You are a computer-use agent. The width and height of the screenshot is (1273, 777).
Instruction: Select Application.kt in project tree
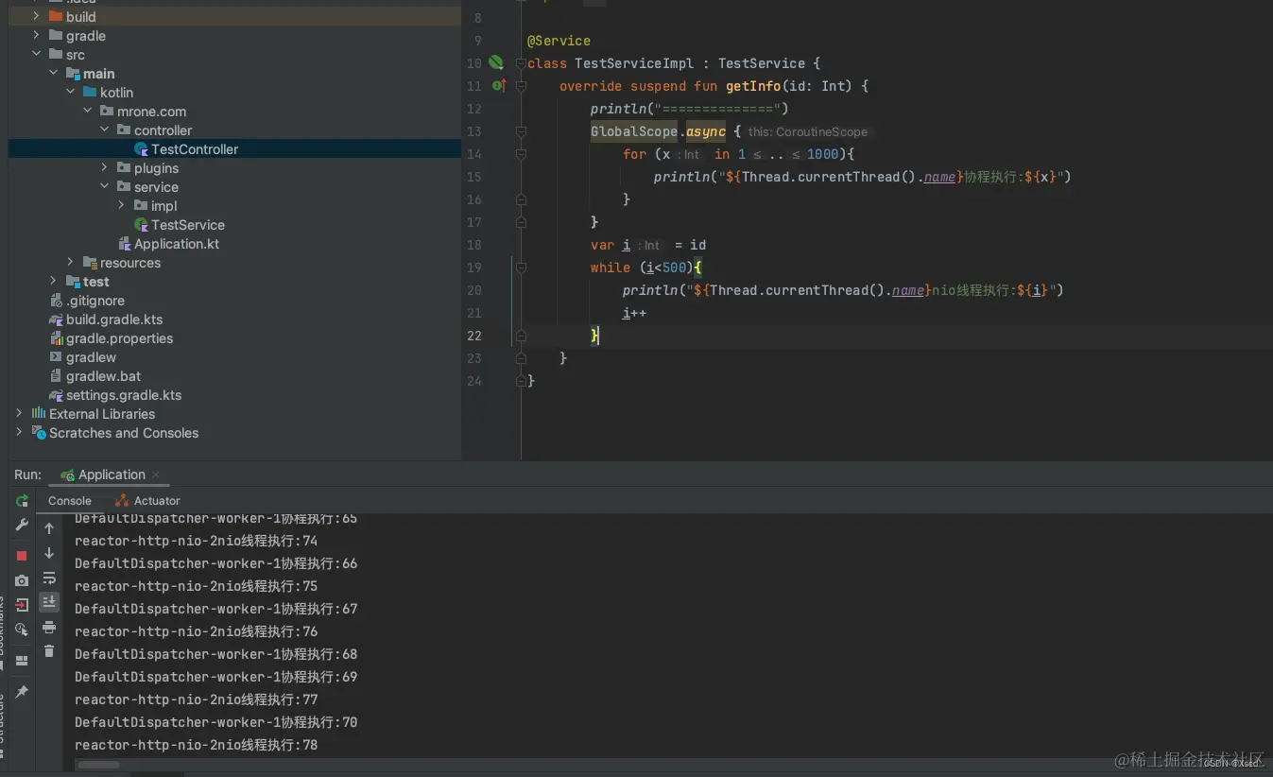coord(177,244)
